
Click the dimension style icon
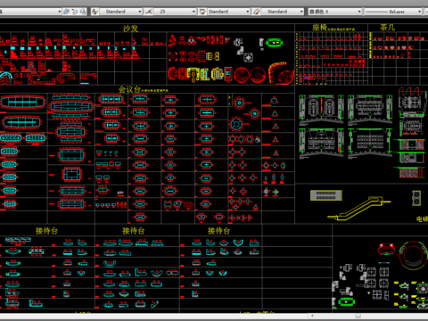149,12
